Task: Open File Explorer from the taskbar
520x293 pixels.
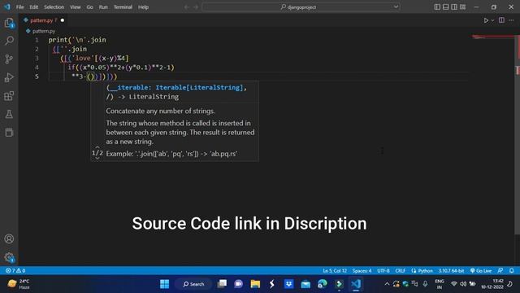Action: (x=255, y=284)
